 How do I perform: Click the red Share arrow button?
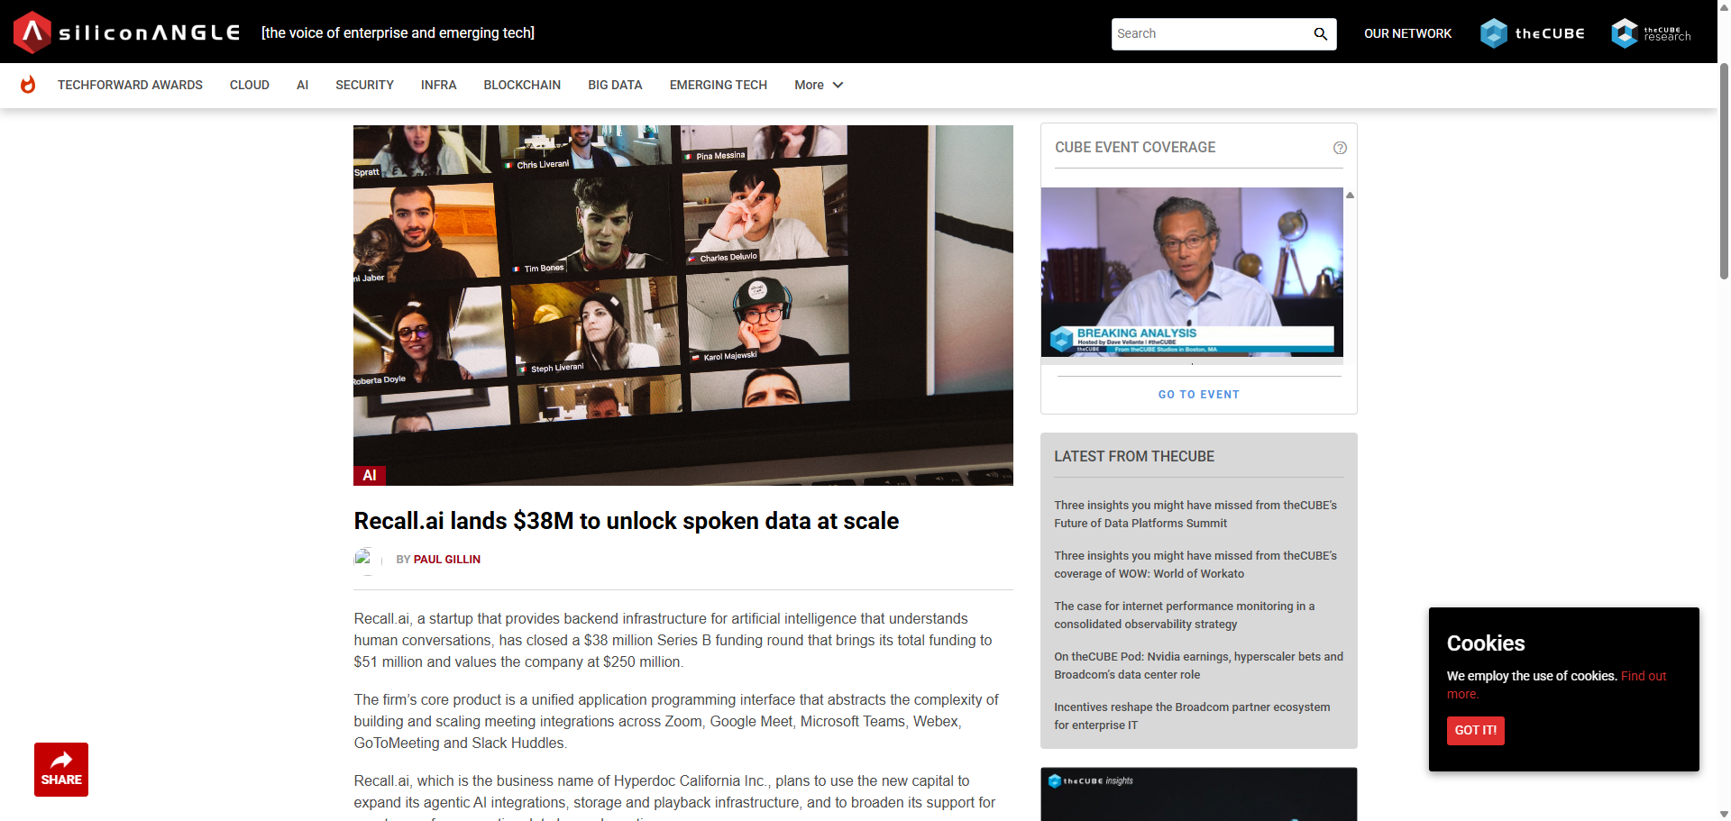click(61, 769)
